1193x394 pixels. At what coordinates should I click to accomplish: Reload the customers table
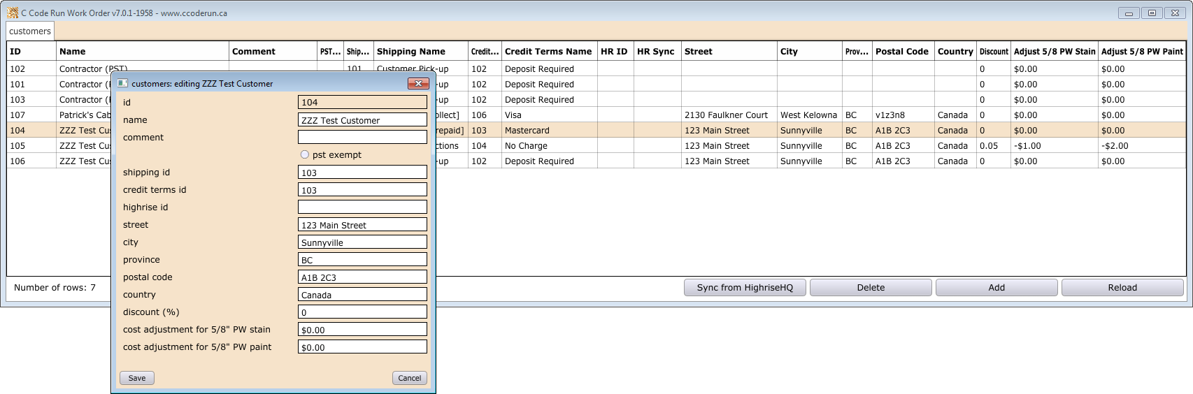tap(1122, 288)
